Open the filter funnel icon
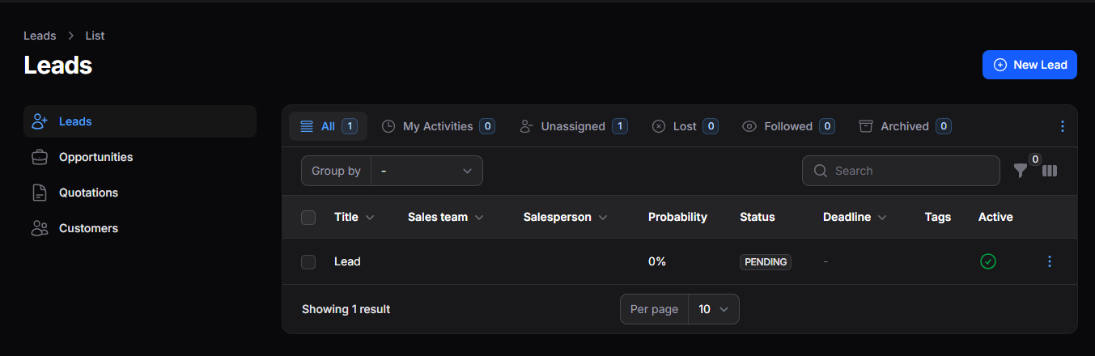This screenshot has height=356, width=1095. point(1021,171)
